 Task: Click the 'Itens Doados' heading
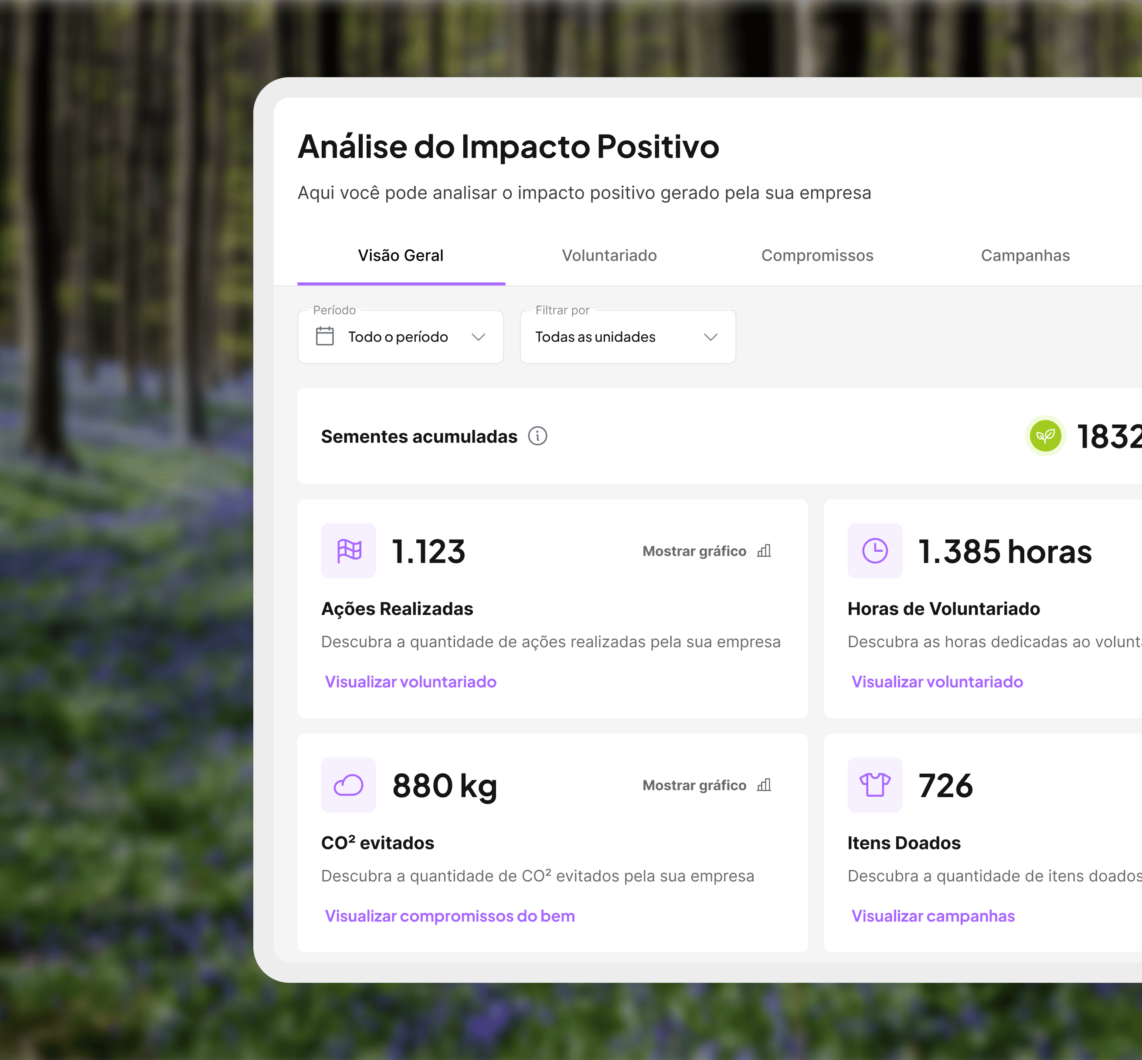pyautogui.click(x=904, y=843)
